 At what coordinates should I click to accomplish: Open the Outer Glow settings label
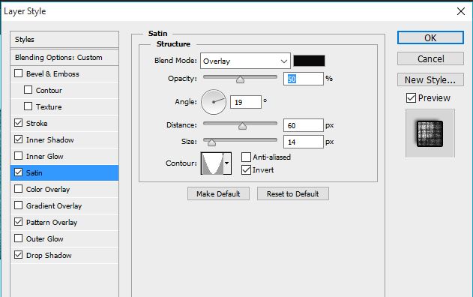45,238
